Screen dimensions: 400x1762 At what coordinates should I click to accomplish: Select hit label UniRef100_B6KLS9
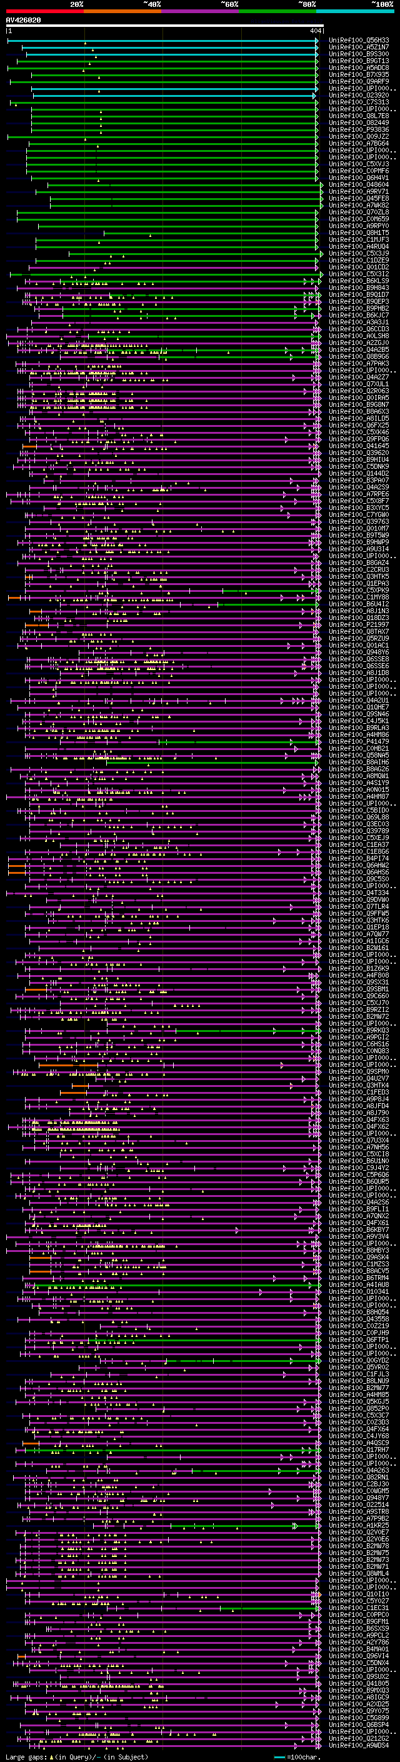pos(359,281)
